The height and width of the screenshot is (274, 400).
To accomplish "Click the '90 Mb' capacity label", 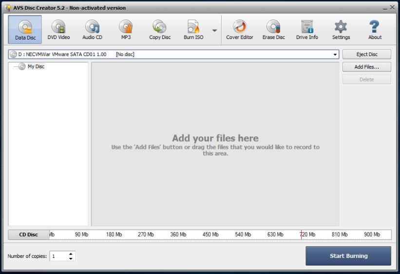I will coord(81,235).
